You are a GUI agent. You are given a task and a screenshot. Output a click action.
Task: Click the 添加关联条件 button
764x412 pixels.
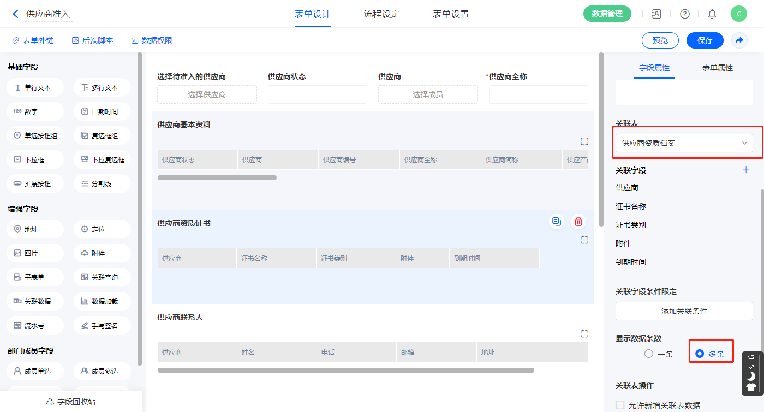point(684,311)
